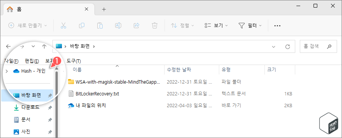Open the 도구(T) menu
This screenshot has height=138, width=342.
(x=74, y=61)
